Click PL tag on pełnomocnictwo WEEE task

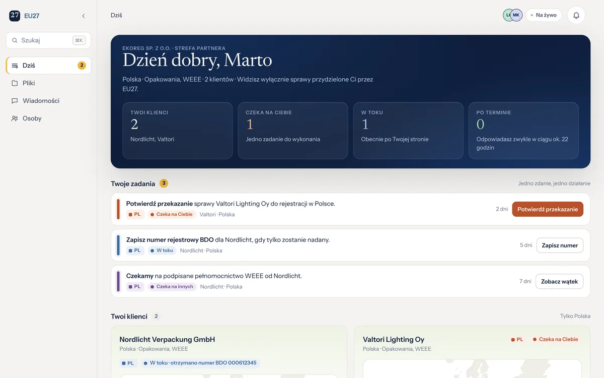(x=135, y=287)
